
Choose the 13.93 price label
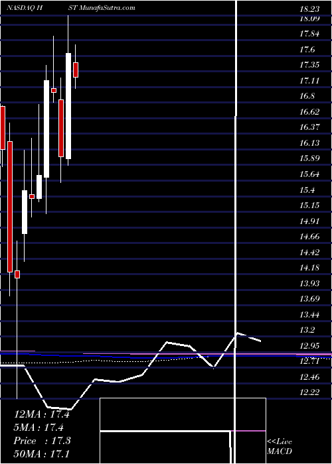[309, 283]
